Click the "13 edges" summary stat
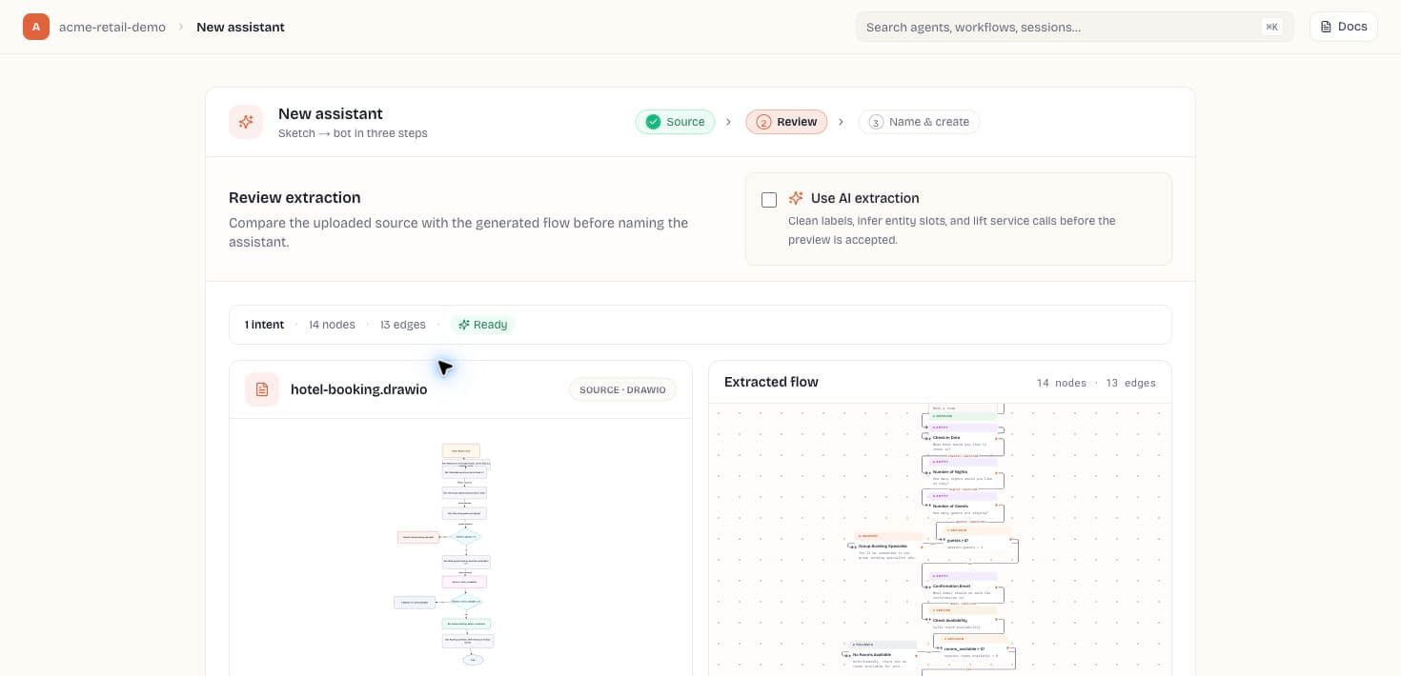Viewport: 1401px width, 676px height. (x=402, y=325)
